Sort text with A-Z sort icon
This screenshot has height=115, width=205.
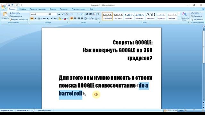click(x=94, y=14)
